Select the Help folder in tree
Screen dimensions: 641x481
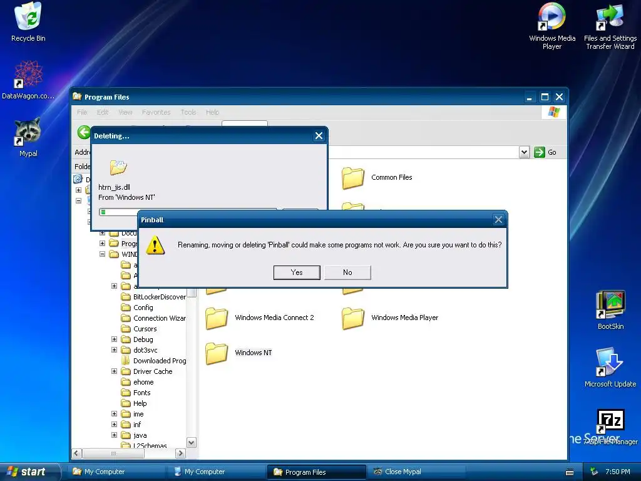[134, 403]
